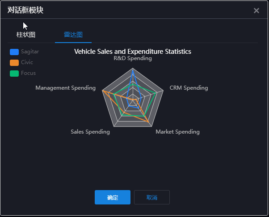269x217 pixels.
Task: Click the 确定 confirm button
Action: point(113,197)
